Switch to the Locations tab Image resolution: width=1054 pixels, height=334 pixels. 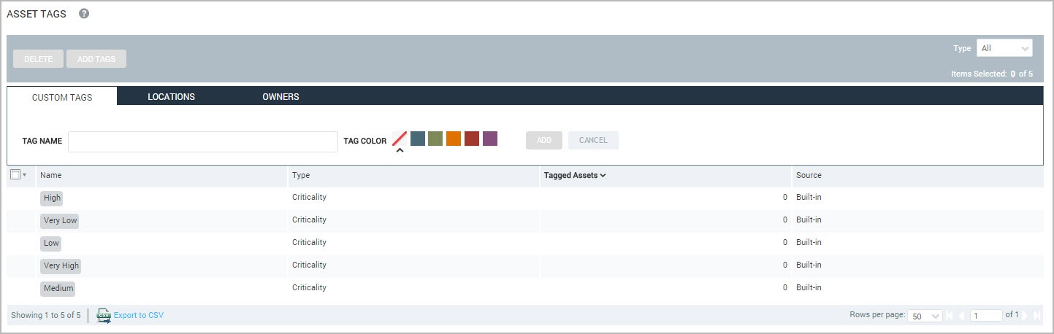point(171,97)
